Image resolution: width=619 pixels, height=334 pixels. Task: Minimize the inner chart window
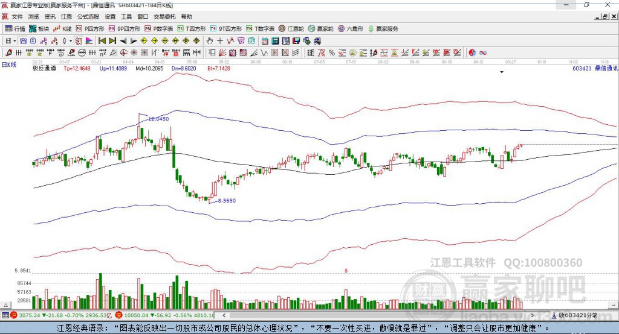[x=598, y=16]
